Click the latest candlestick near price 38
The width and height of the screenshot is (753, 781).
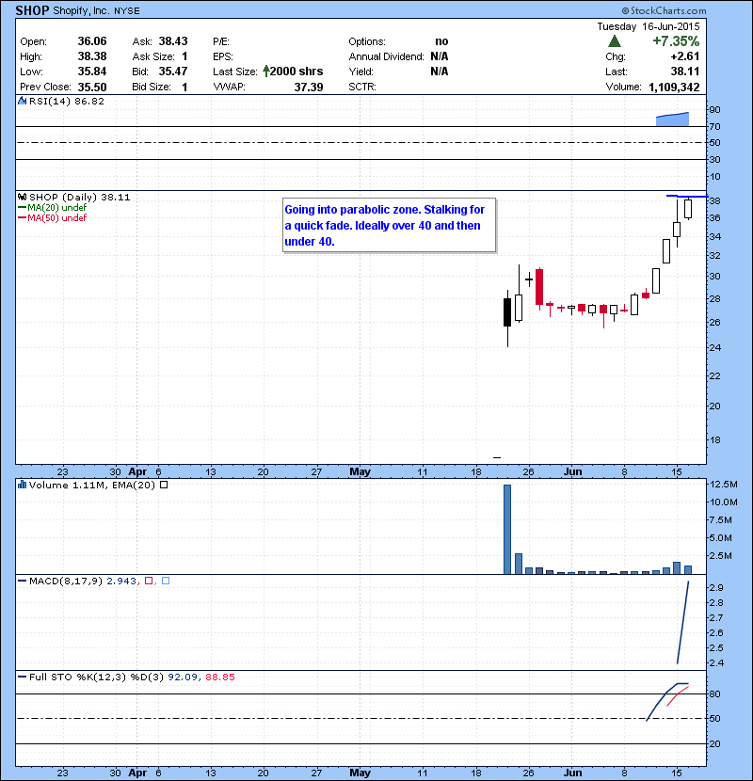[x=688, y=209]
